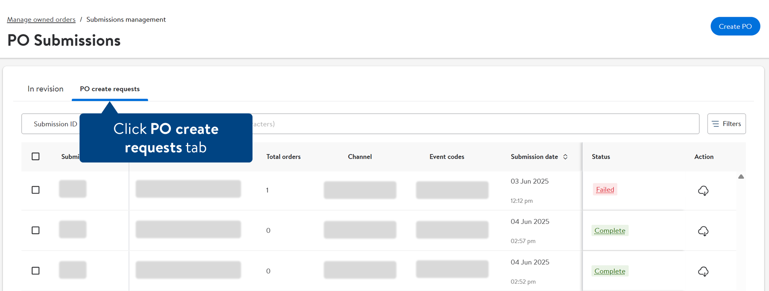Switch to In revision tab

(x=46, y=89)
